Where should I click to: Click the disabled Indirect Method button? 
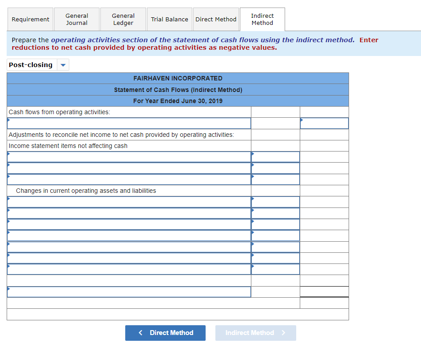(255, 333)
